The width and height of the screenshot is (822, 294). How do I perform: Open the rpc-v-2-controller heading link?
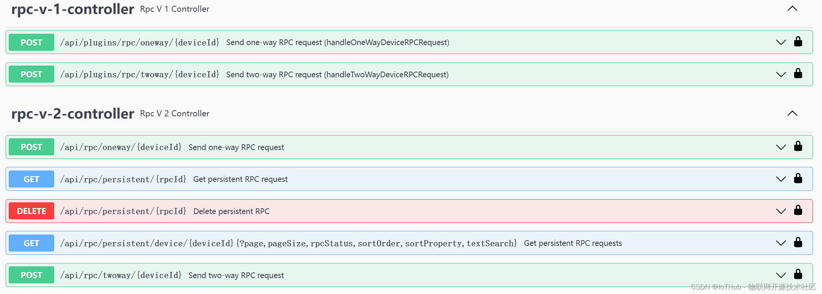click(x=73, y=114)
